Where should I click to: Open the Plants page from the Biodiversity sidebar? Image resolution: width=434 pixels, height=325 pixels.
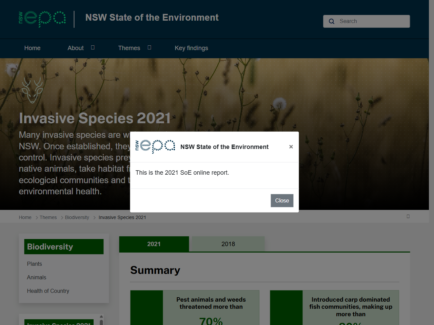[34, 264]
